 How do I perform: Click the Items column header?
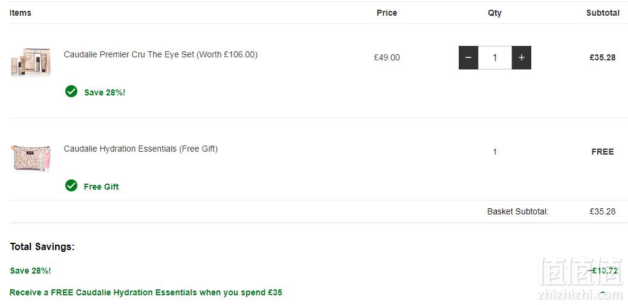coord(21,13)
